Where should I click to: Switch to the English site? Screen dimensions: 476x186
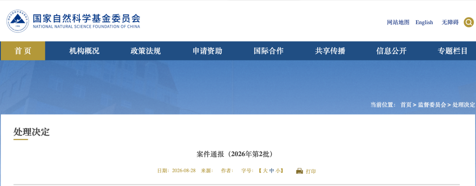tap(424, 22)
